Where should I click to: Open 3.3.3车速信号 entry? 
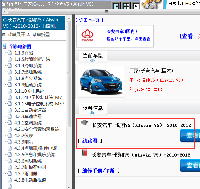28,116
